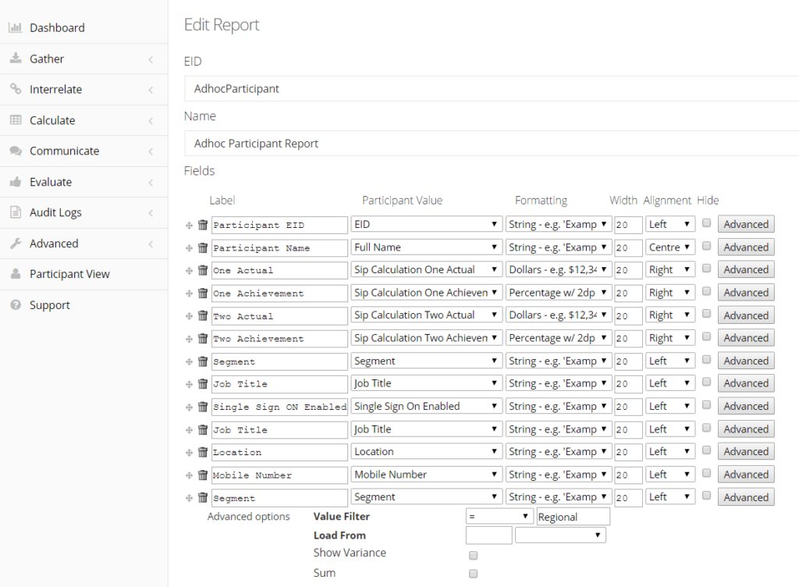
Task: Click Advanced button for Single Sign ON row
Action: tap(746, 406)
